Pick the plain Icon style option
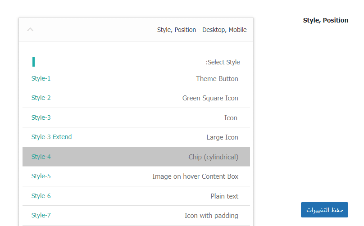 tap(231, 118)
